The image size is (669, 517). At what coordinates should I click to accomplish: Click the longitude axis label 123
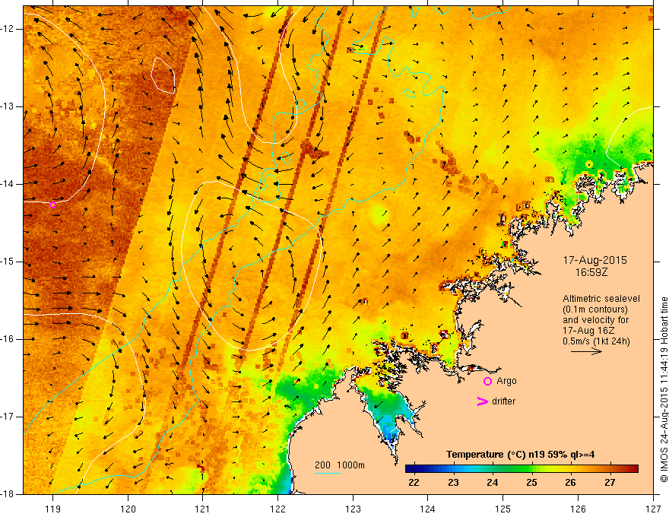point(353,509)
